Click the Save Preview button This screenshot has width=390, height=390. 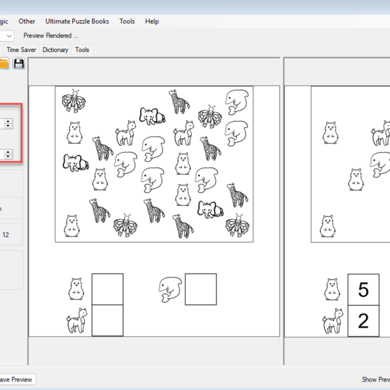(16, 380)
